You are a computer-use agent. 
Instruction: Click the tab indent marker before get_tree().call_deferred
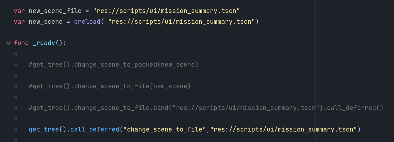[15, 130]
